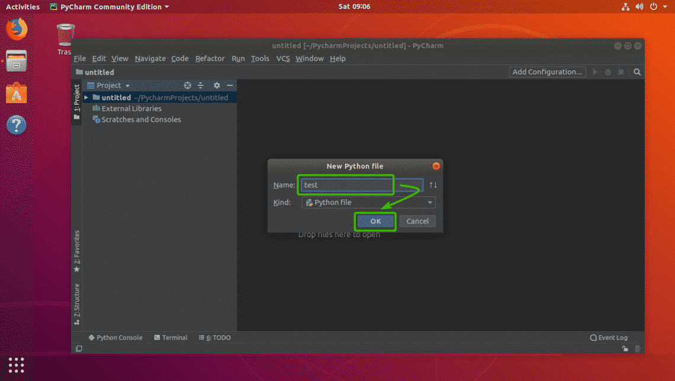Screen dimensions: 675x381
Task: Select Scratches and Consoles in project tree
Action: coord(137,120)
